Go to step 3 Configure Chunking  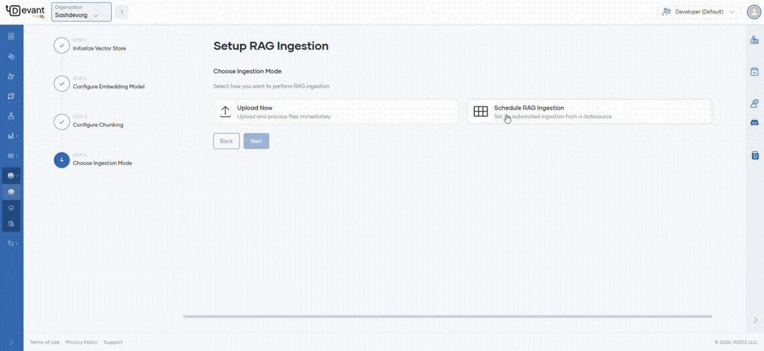[98, 124]
